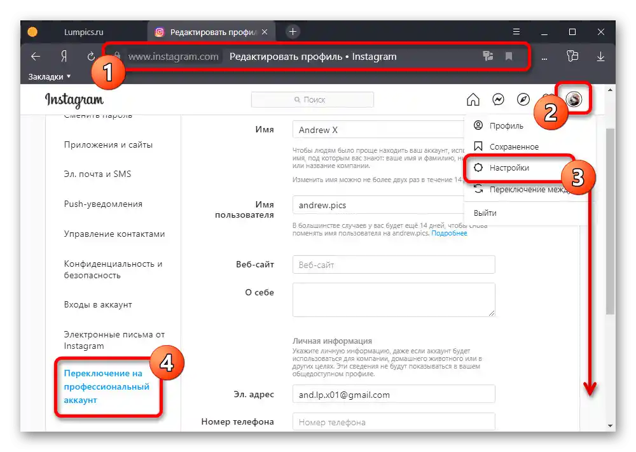Go back with the browser back arrow
This screenshot has height=452, width=636.
point(36,57)
